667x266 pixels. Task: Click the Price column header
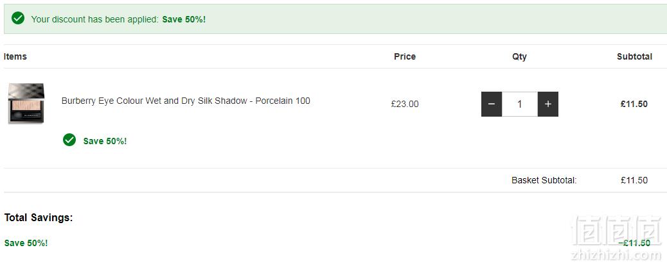click(x=405, y=56)
